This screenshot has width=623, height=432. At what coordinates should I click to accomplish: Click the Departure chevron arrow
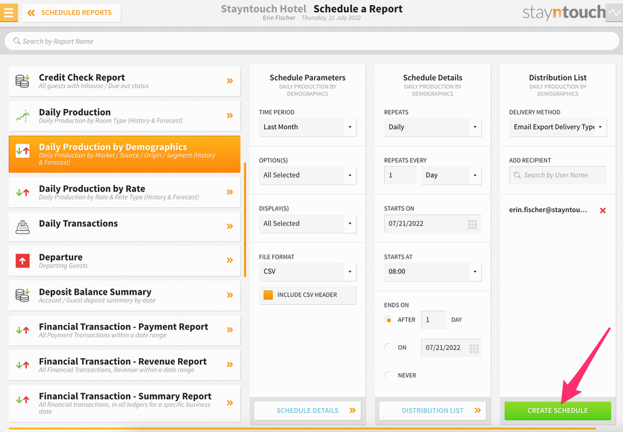tap(230, 260)
